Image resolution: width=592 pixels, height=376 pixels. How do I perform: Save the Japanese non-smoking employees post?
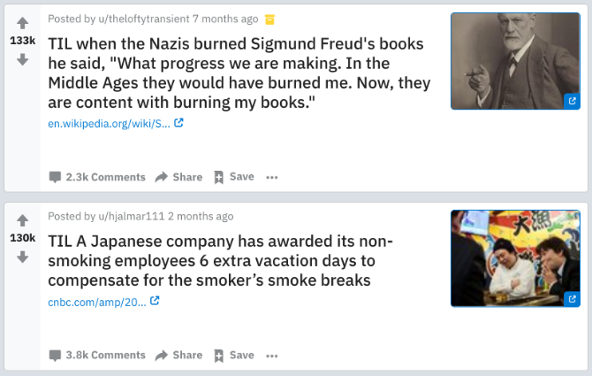(233, 355)
